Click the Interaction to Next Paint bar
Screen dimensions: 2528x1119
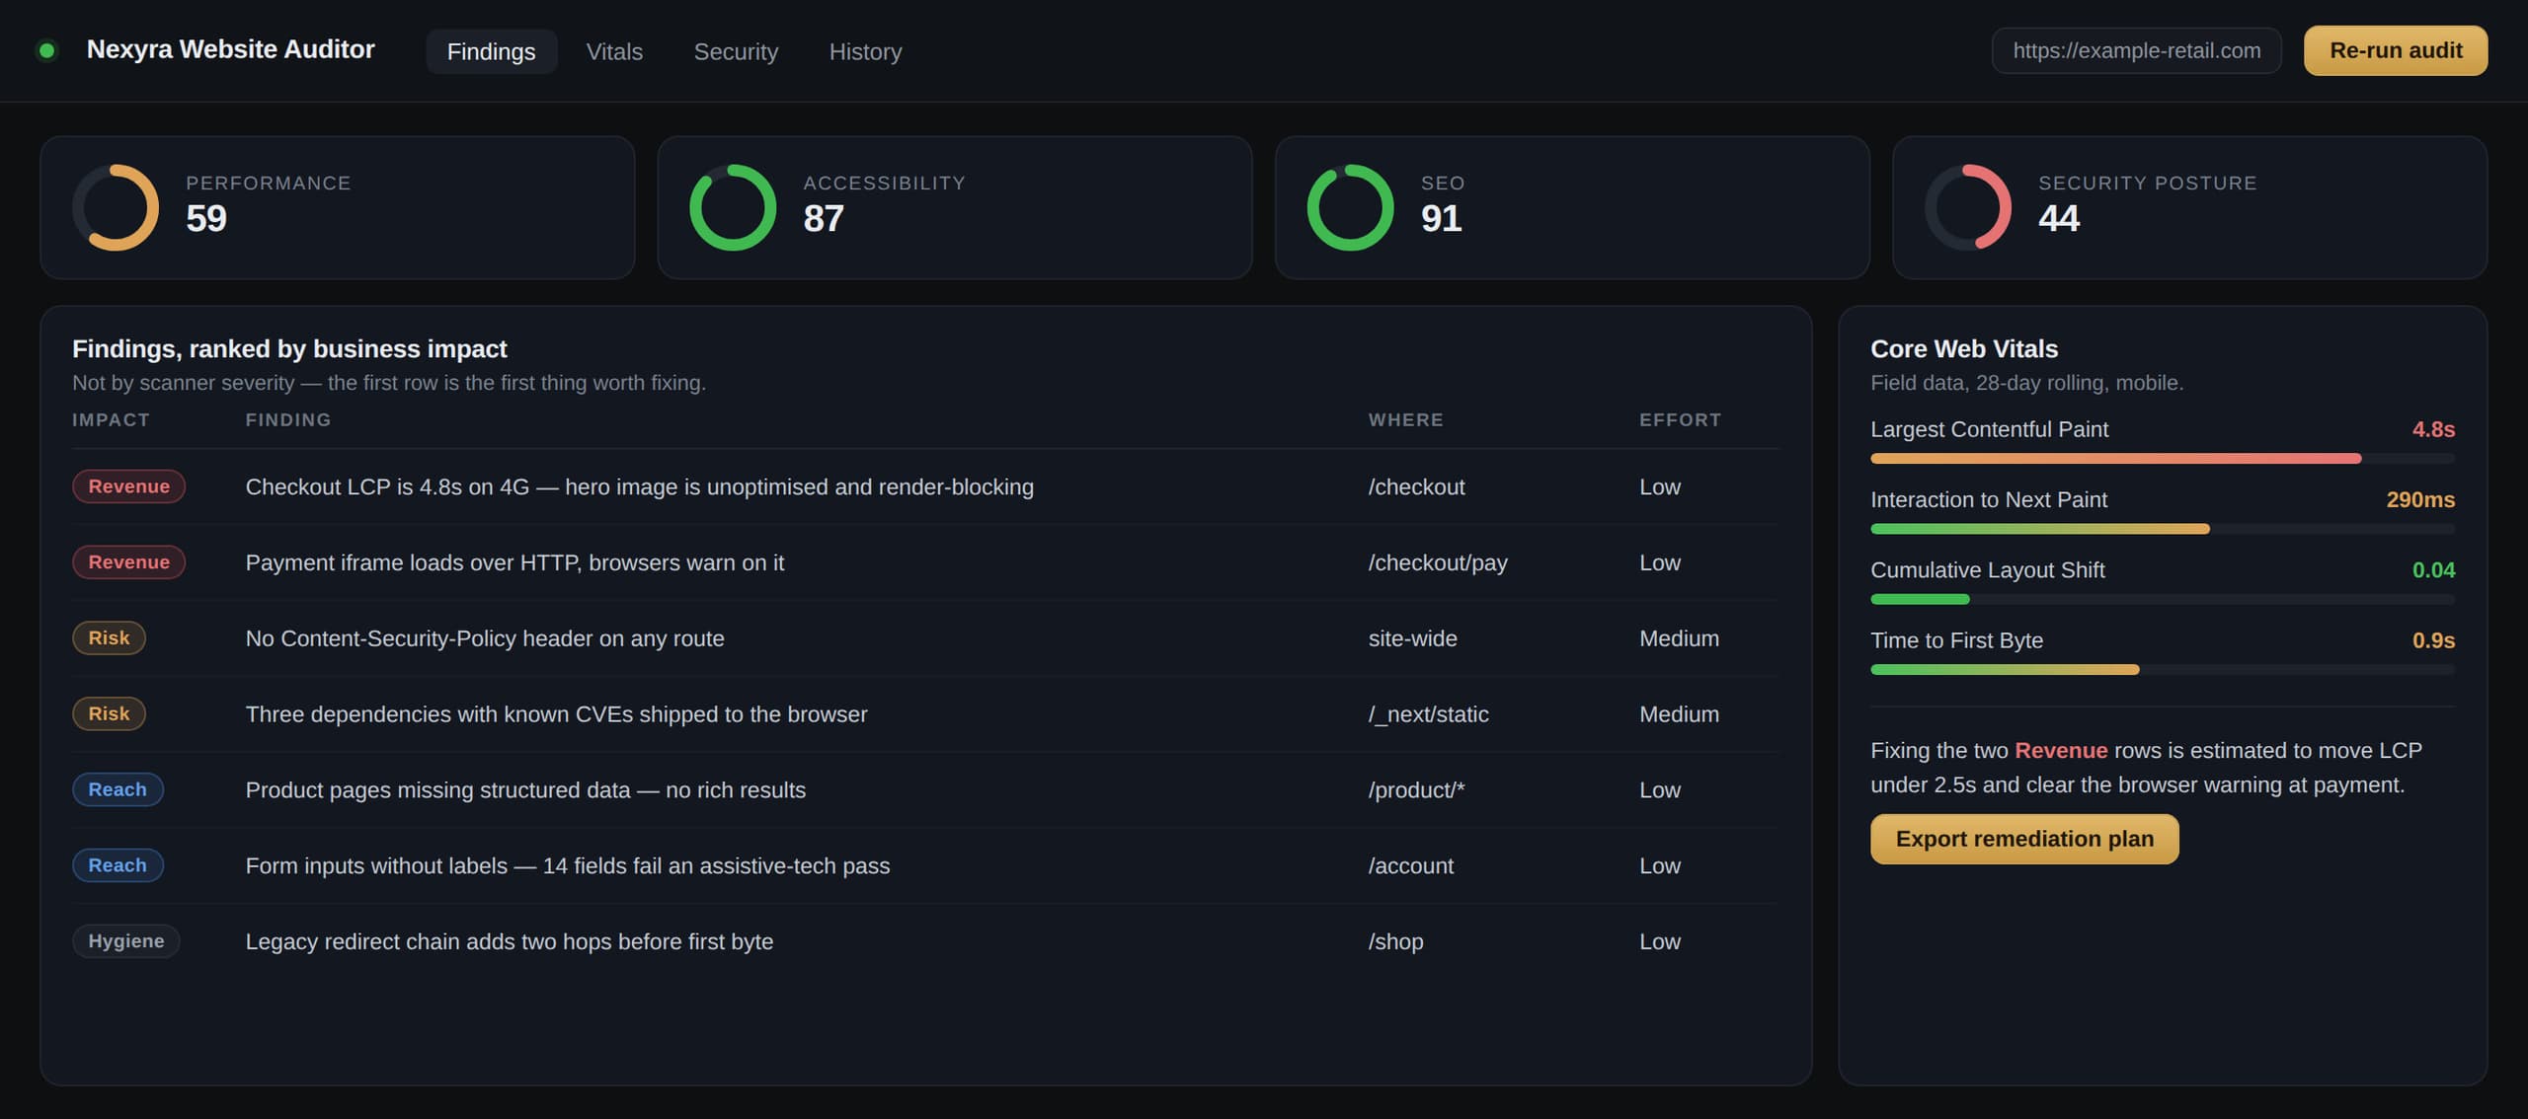[2162, 529]
